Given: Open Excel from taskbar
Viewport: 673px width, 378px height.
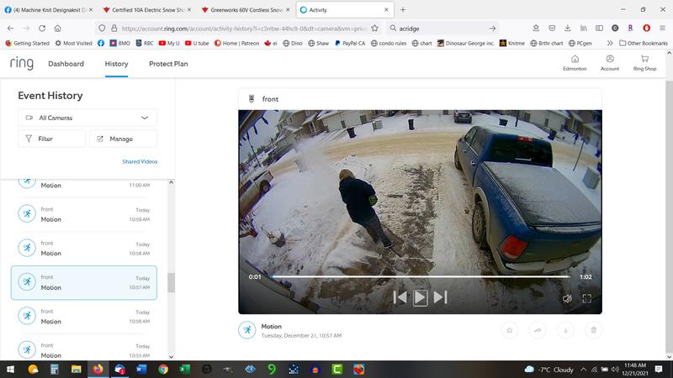Looking at the screenshot, I should click(185, 369).
